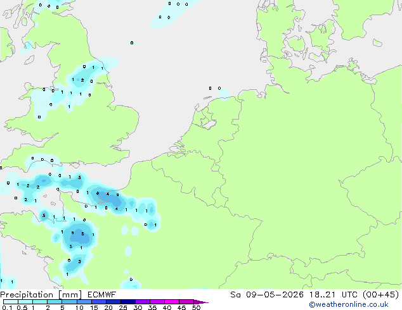Select the 35–40 mm legend color box
The height and width of the screenshot is (310, 402).
coord(157,302)
